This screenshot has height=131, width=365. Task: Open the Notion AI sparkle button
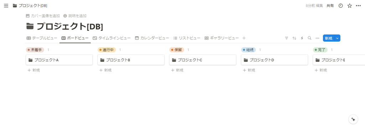click(353, 119)
